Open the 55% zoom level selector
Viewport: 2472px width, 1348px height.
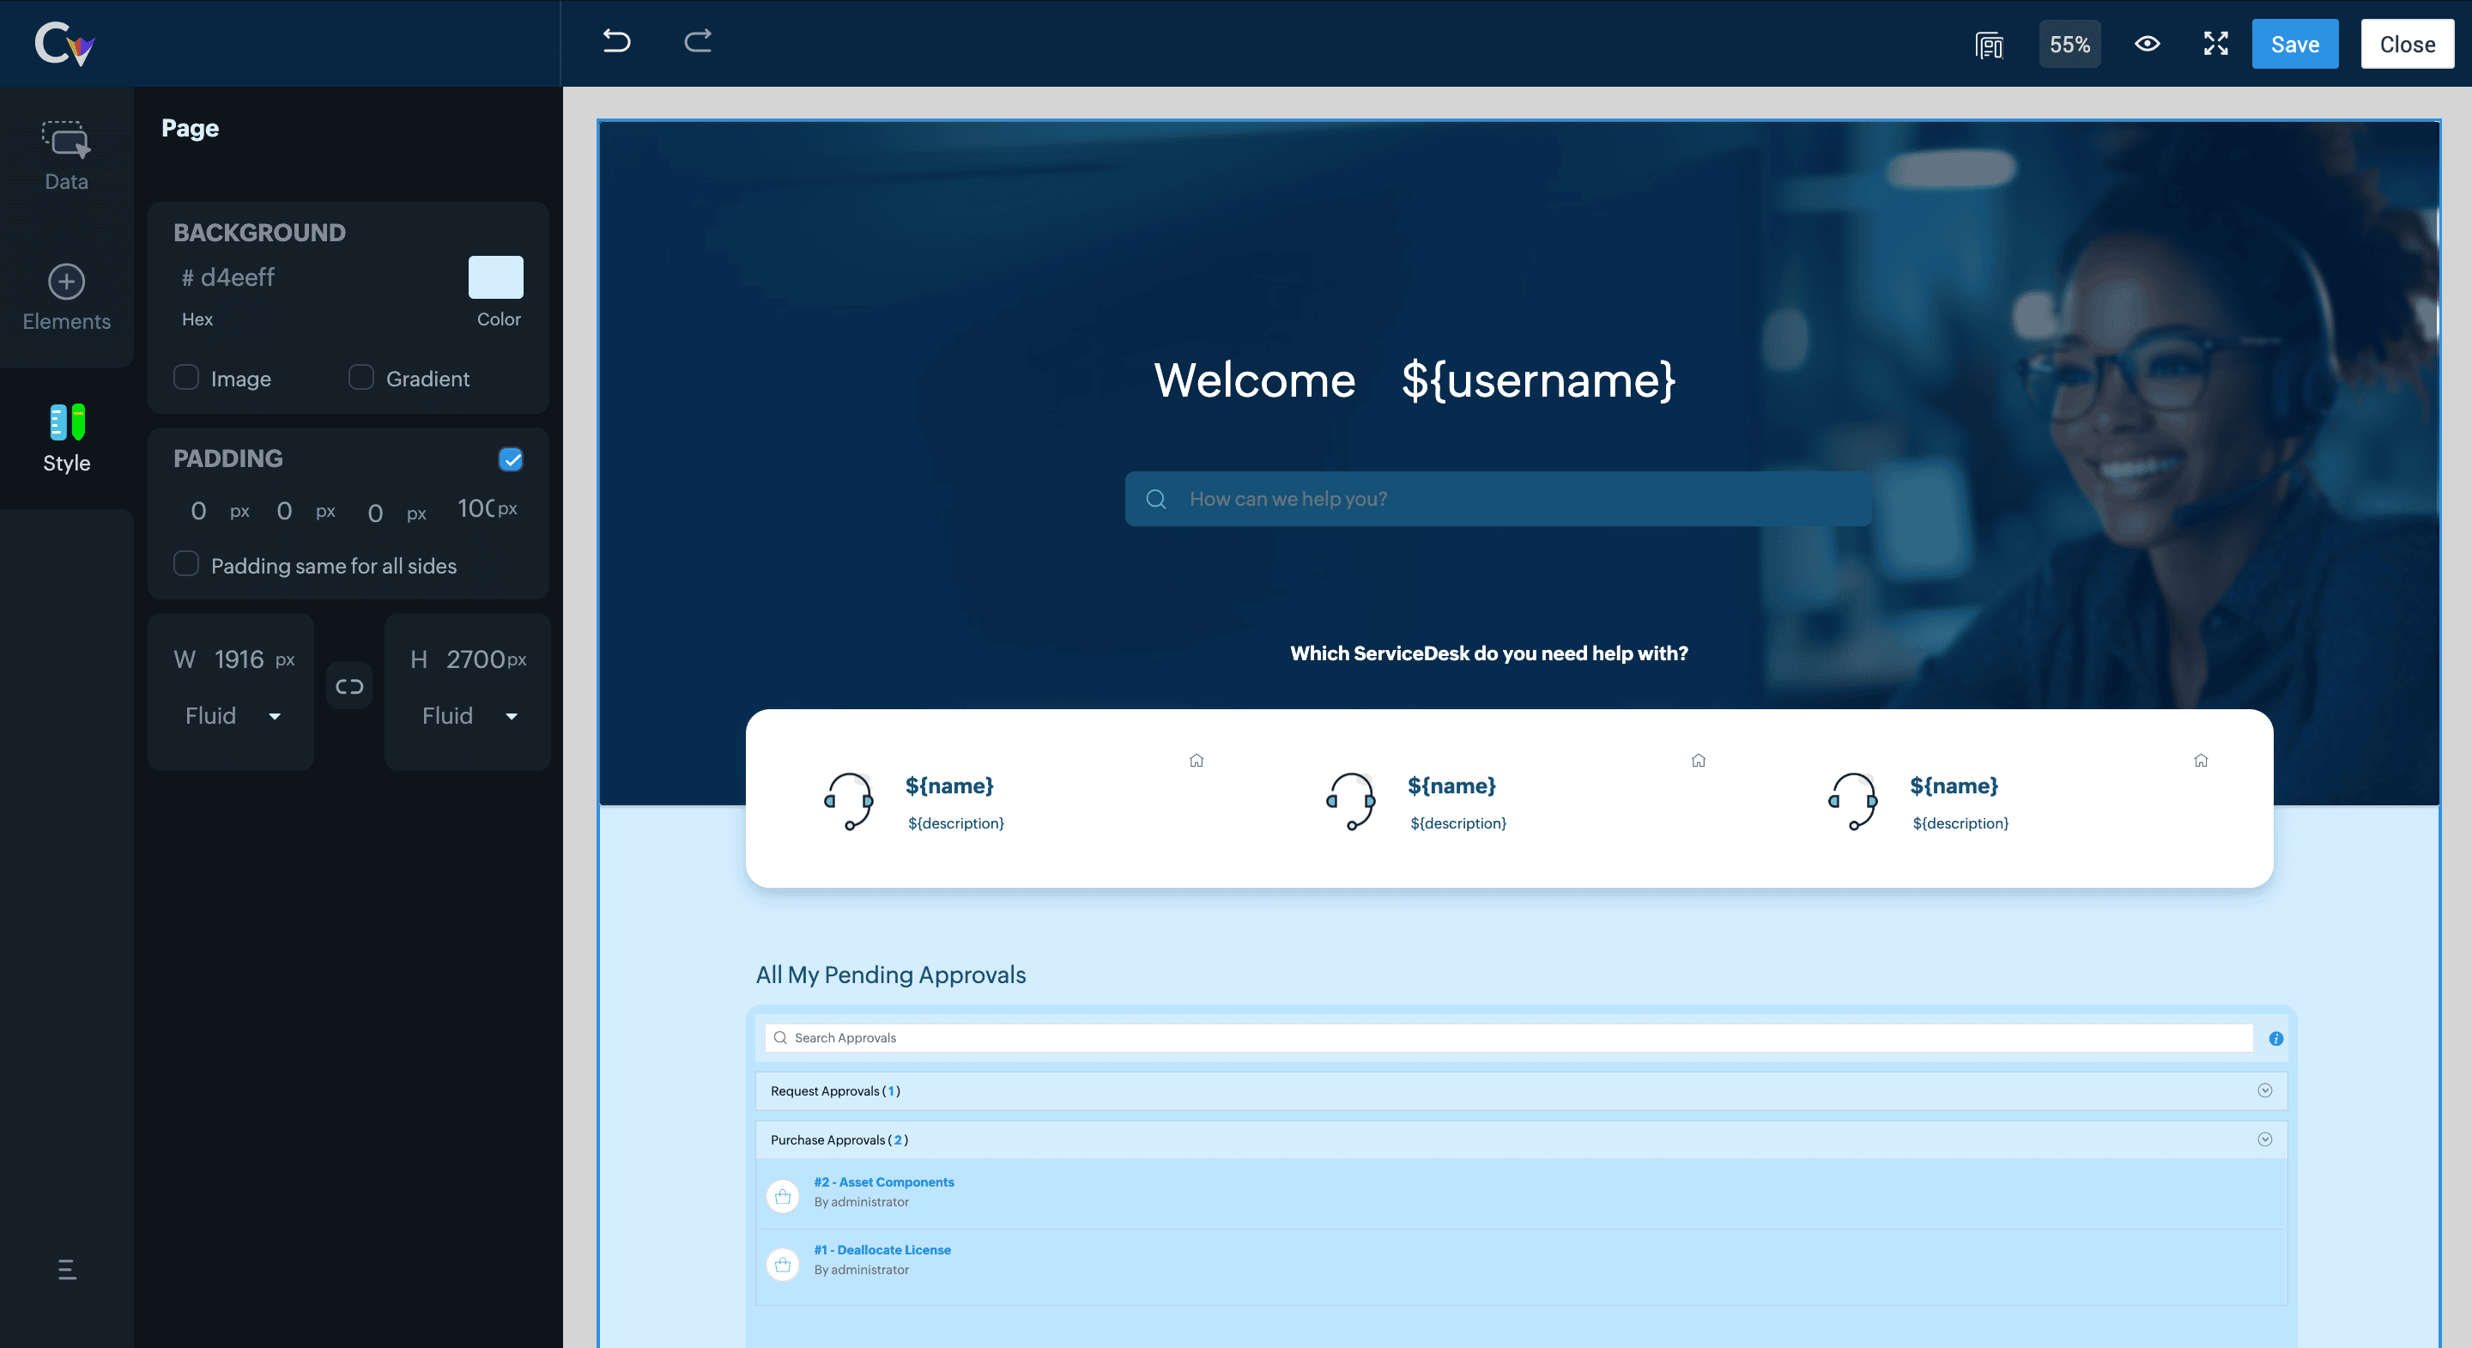coord(2070,44)
